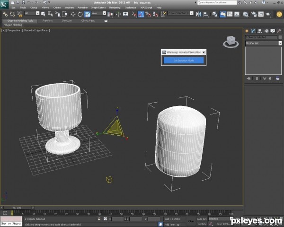Open the selection filter All dropdown

(37, 13)
